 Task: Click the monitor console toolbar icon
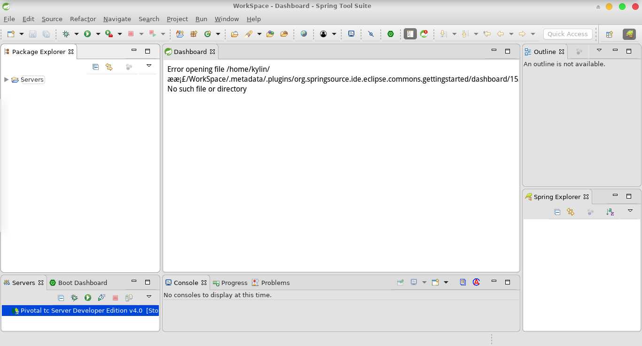point(351,34)
